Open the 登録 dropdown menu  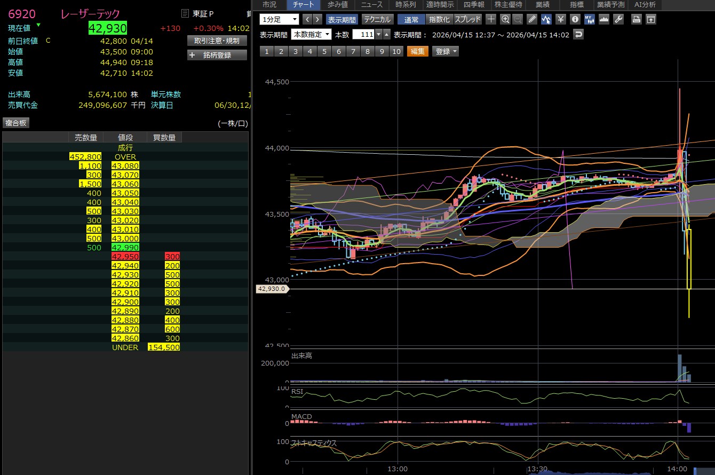446,51
